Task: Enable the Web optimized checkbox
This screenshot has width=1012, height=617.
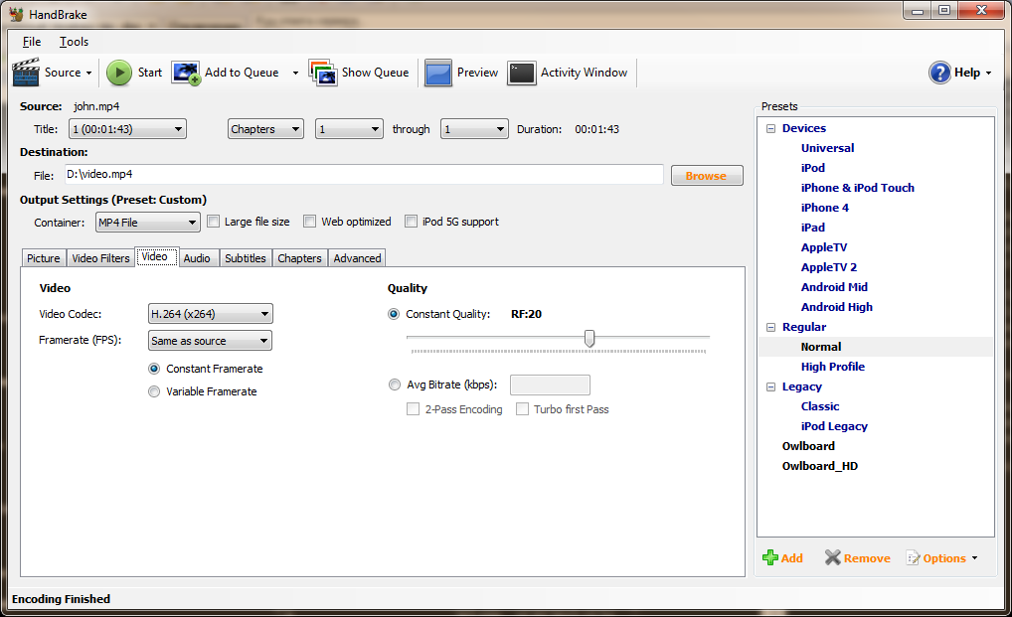Action: [310, 222]
